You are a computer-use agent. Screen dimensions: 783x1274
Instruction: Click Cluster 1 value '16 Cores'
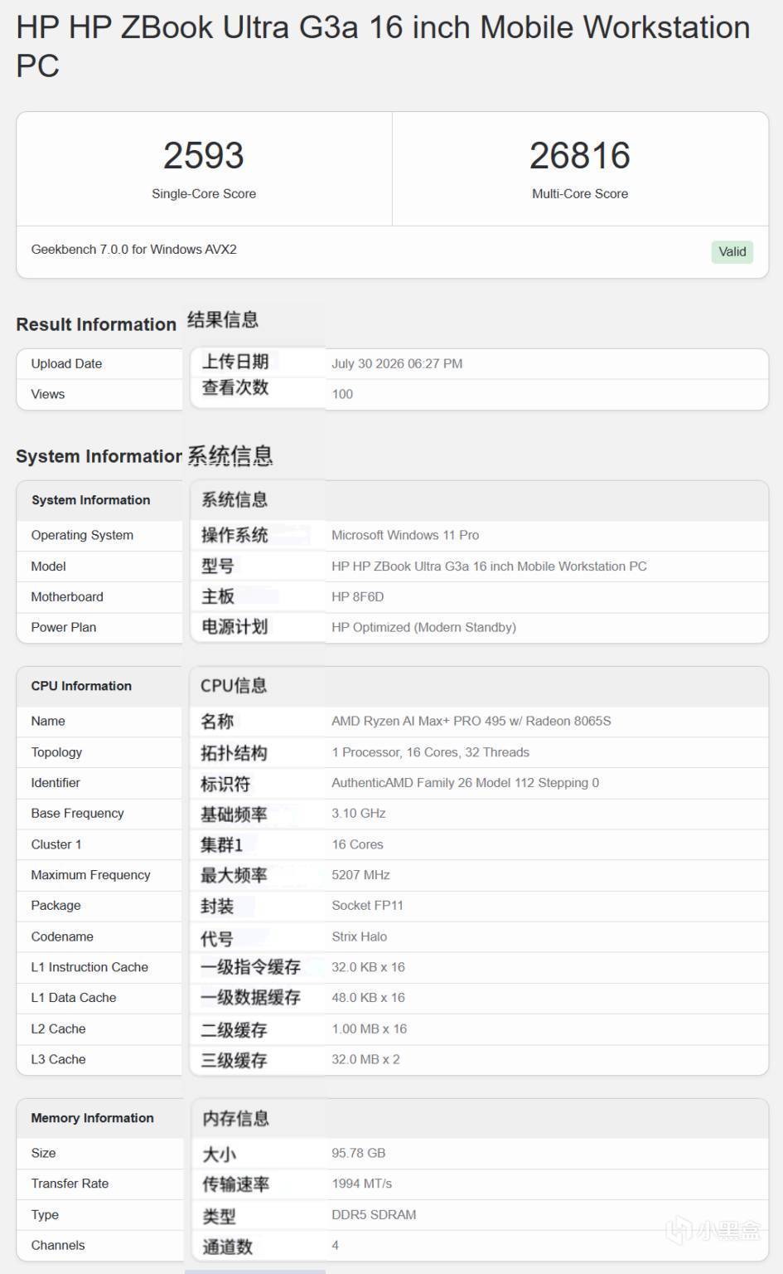pos(357,844)
